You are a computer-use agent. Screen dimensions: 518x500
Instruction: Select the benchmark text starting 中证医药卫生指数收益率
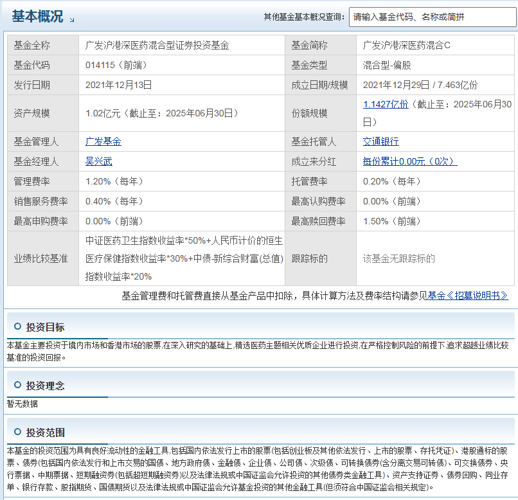184,258
